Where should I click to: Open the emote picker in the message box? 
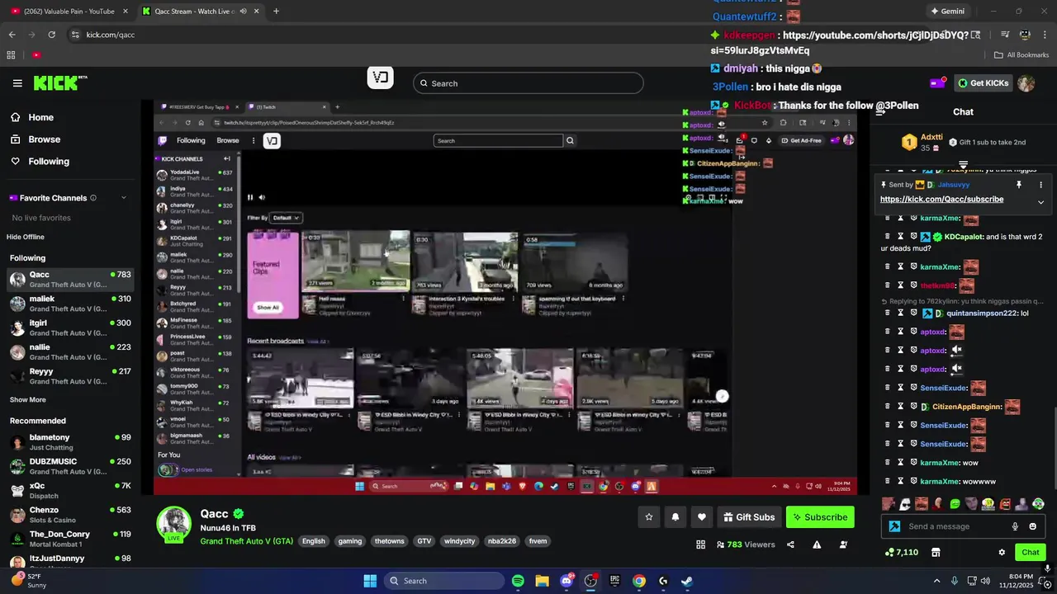[x=1032, y=526]
